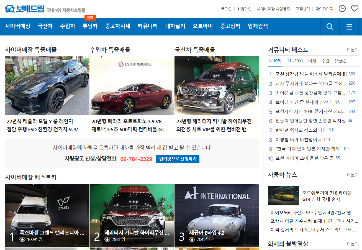Click the 로그인 link
The height and width of the screenshot is (250, 362).
coord(226,9)
